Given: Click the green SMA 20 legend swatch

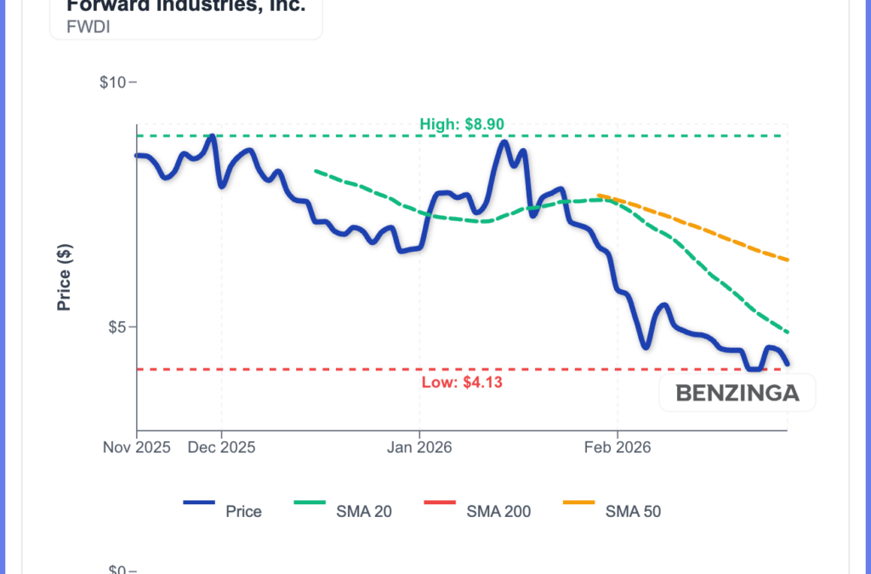Looking at the screenshot, I should (x=310, y=503).
